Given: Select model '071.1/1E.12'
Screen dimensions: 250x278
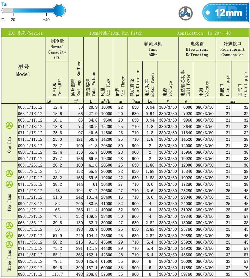Looking at the screenshot, I should point(30,133).
